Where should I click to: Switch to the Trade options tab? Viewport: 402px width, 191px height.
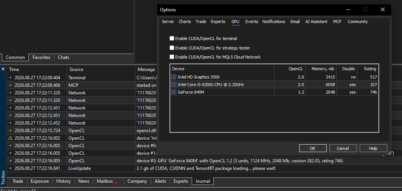pos(201,22)
